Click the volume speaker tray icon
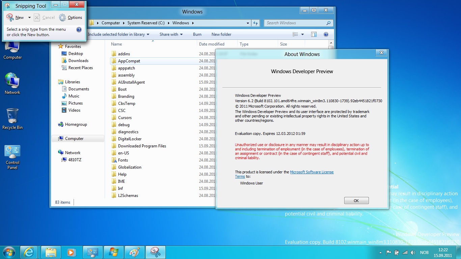This screenshot has width=461, height=259. click(x=413, y=252)
